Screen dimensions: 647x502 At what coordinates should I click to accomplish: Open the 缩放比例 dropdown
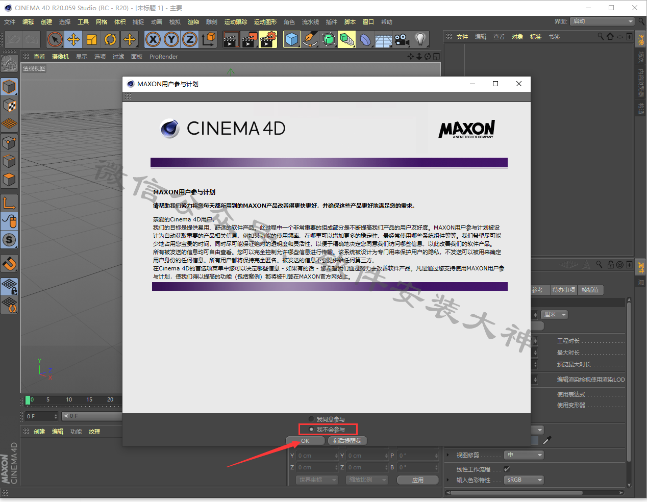coord(367,480)
